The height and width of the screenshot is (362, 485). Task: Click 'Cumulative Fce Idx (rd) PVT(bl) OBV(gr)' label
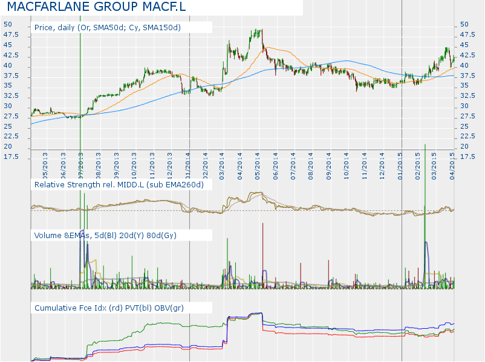point(109,308)
